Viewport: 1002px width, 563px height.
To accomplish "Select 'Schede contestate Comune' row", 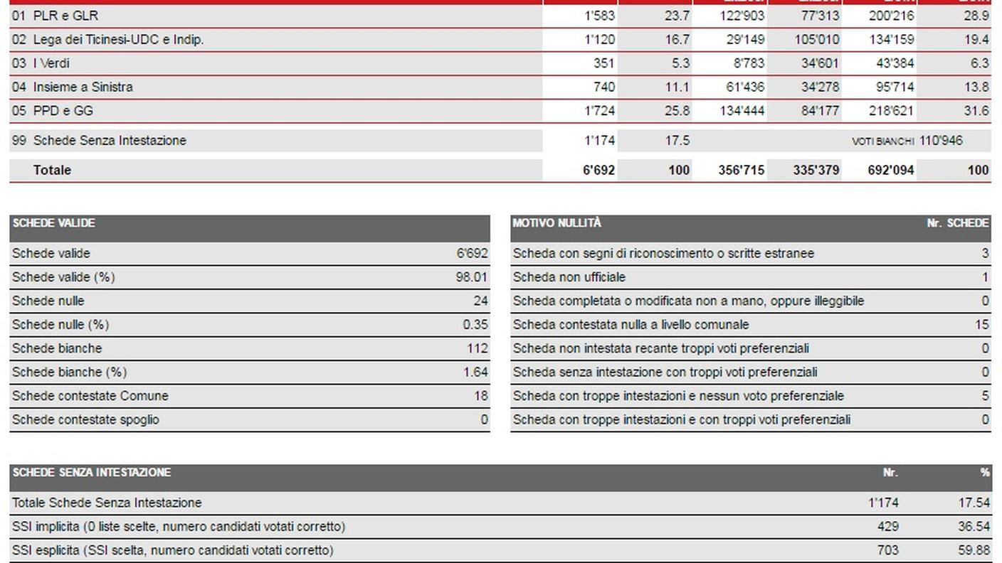I will point(250,396).
